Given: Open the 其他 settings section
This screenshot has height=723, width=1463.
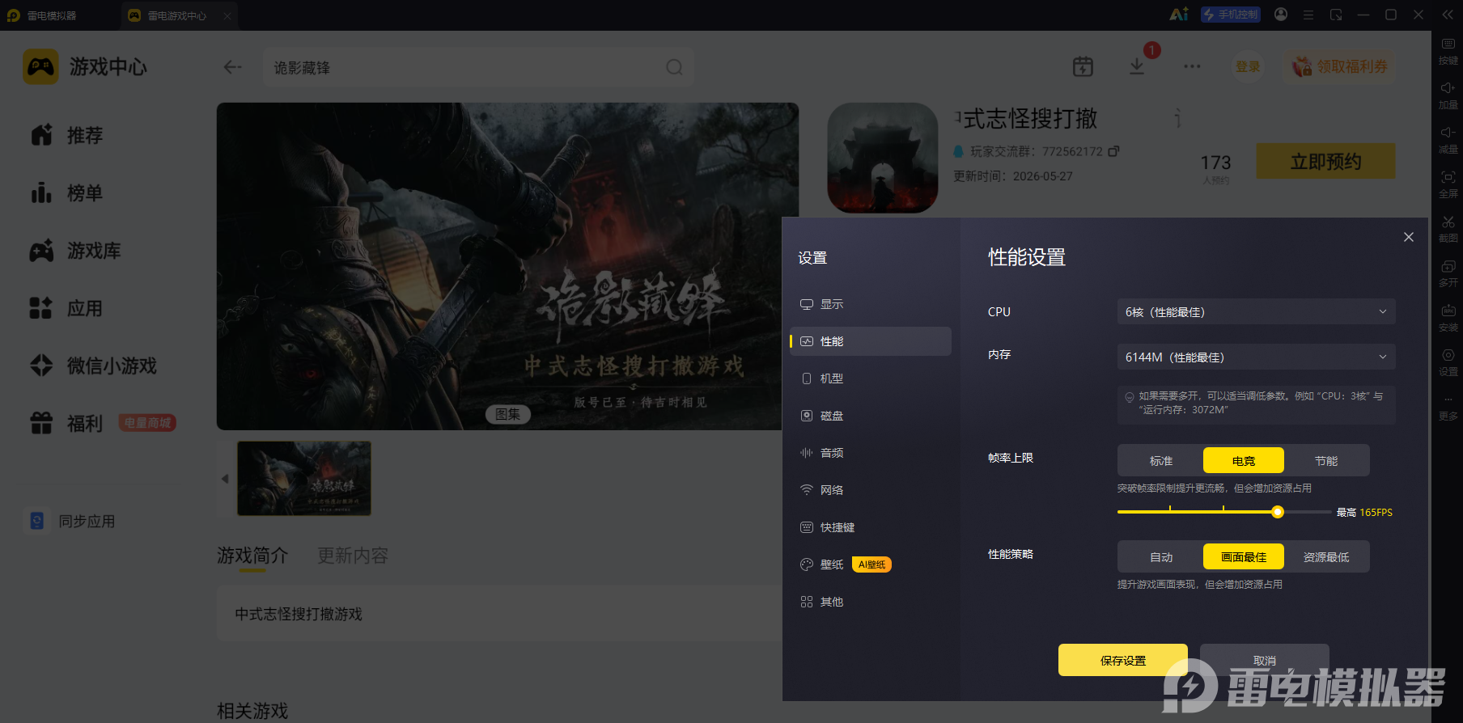Looking at the screenshot, I should click(x=871, y=602).
